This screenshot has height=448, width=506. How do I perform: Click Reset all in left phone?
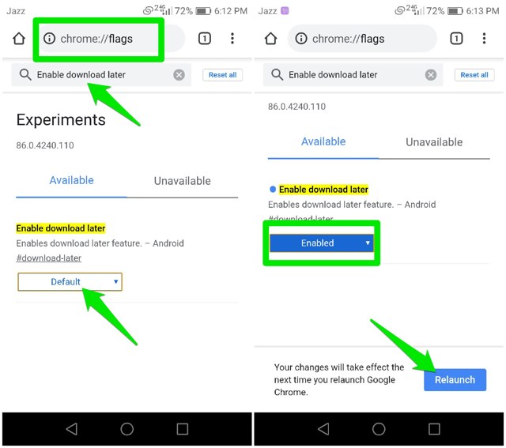click(x=223, y=75)
